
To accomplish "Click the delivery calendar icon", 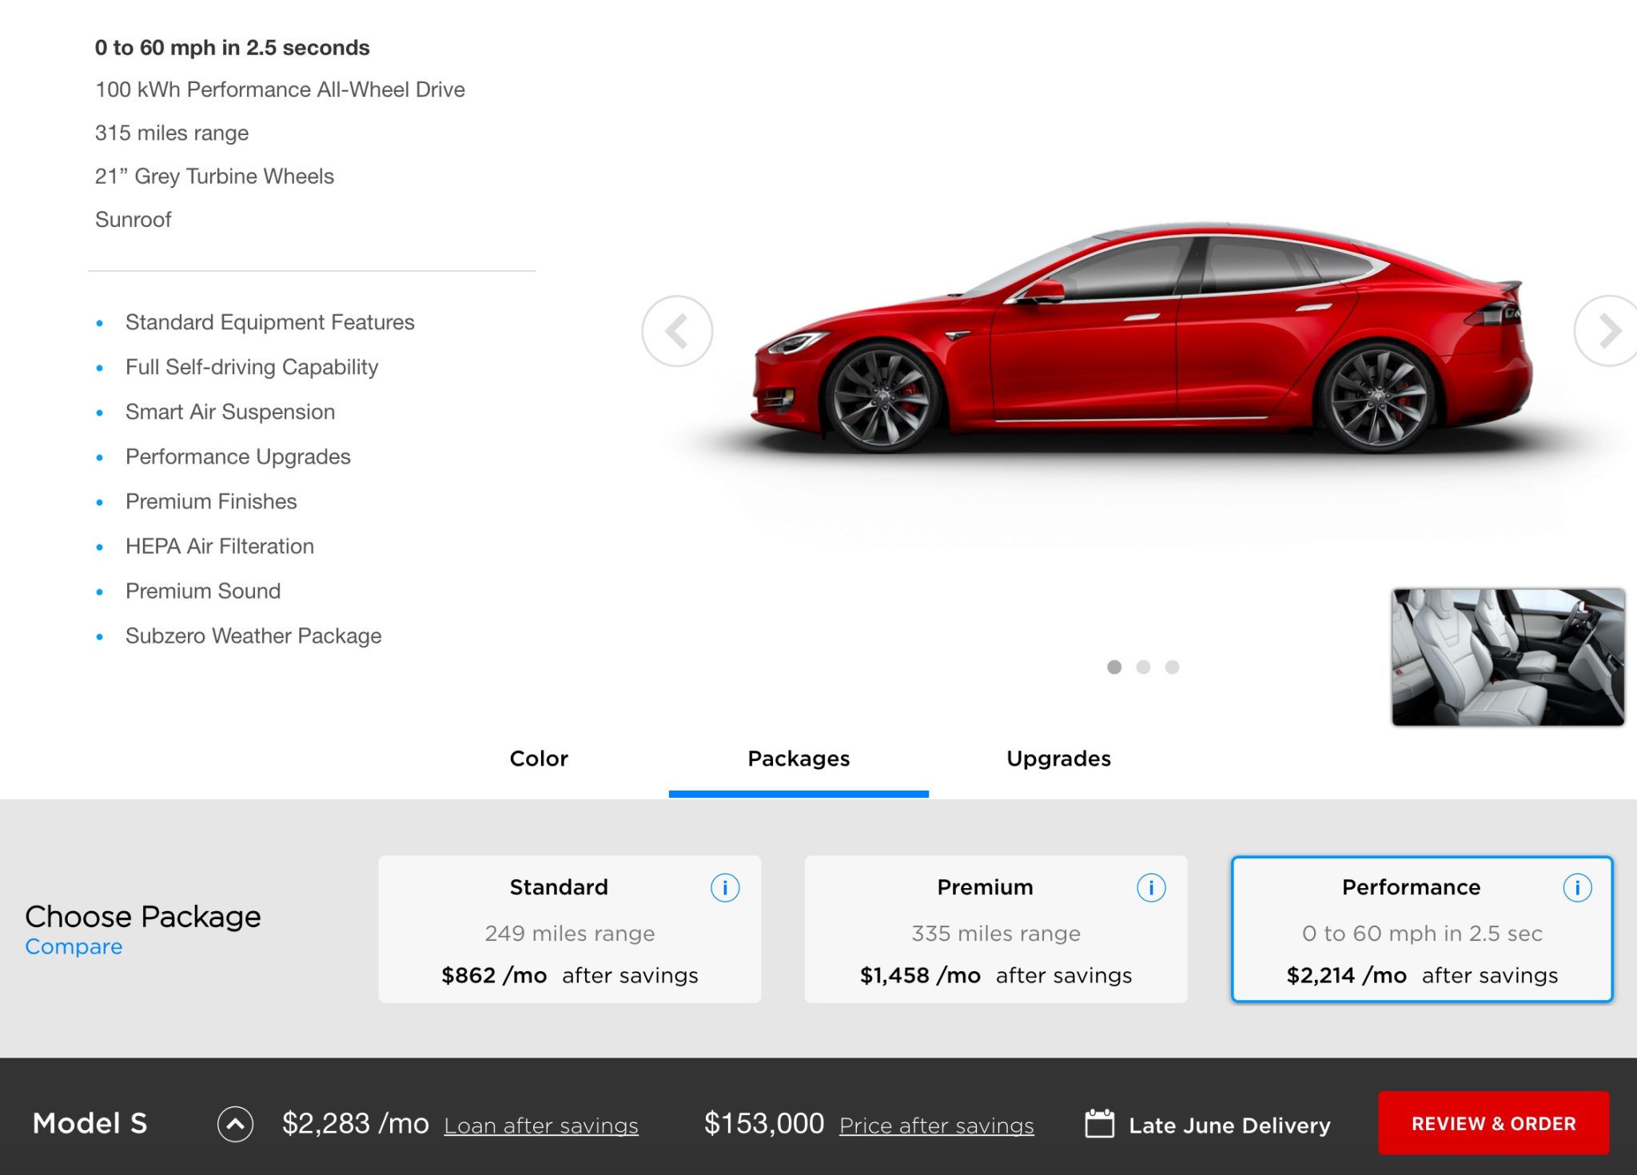I will [1100, 1124].
